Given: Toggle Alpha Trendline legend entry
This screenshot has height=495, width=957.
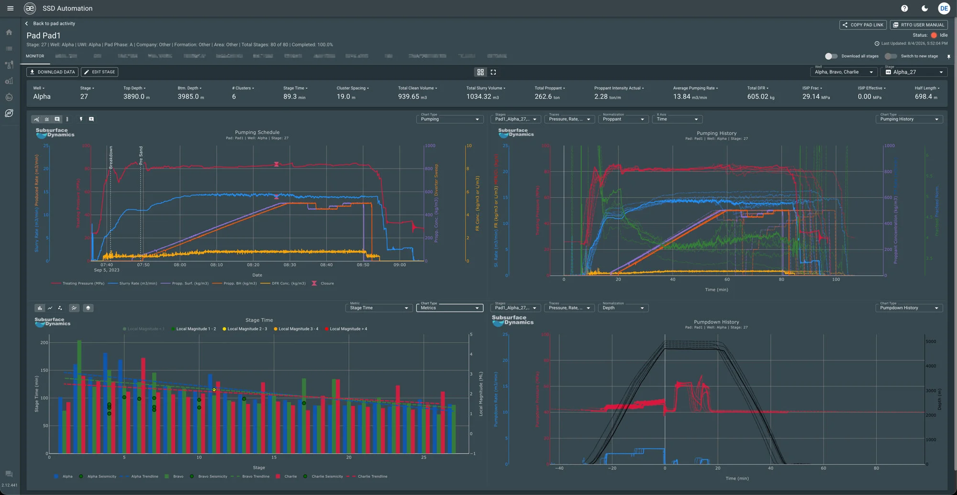Looking at the screenshot, I should (x=139, y=476).
